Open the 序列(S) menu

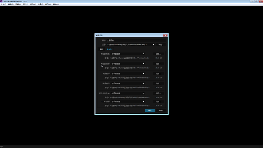[25, 4]
